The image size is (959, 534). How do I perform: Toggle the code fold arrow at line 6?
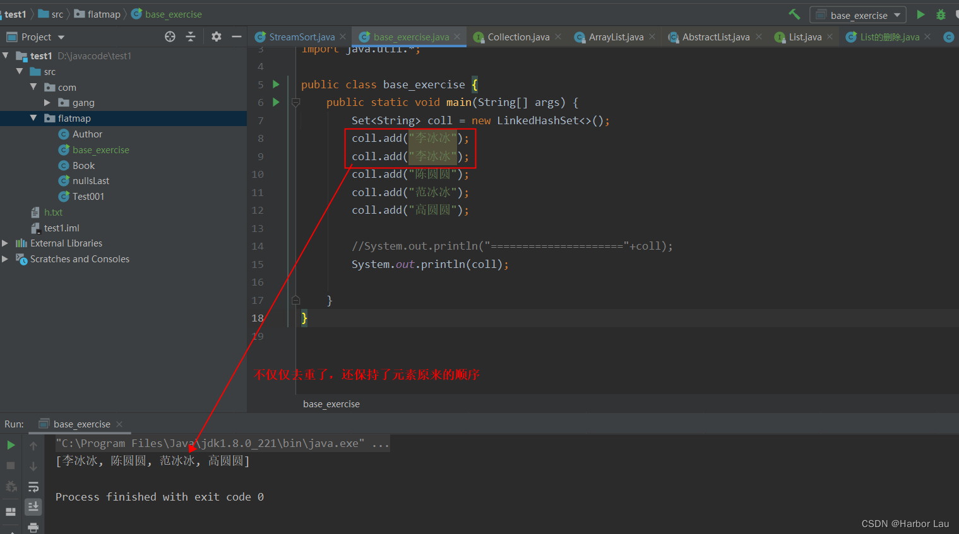(x=295, y=102)
